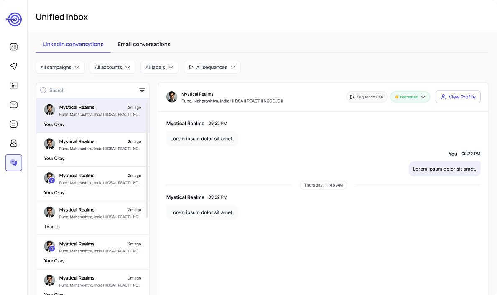
Task: Expand the All accounts dropdown
Action: pyautogui.click(x=112, y=67)
